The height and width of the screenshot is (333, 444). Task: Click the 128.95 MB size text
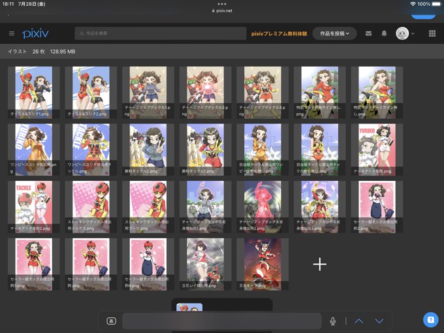click(x=63, y=52)
